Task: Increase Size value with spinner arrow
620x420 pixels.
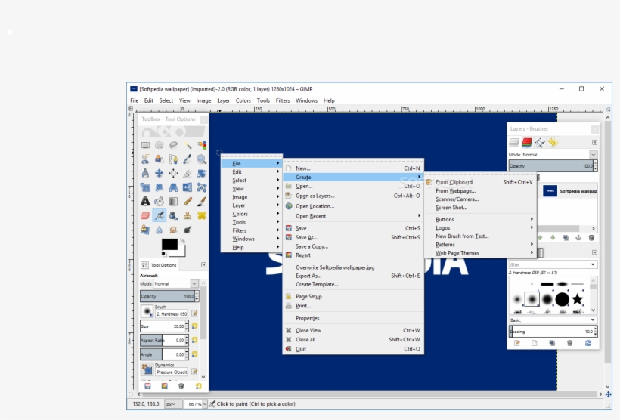Action: tap(187, 324)
